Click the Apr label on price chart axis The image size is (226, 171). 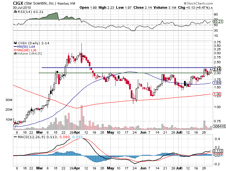click(77, 132)
